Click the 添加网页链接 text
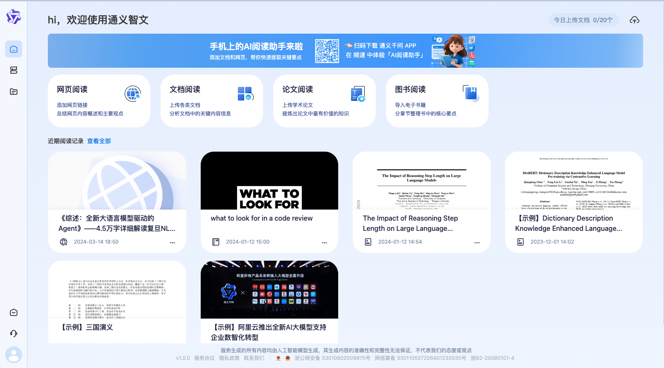This screenshot has width=664, height=368. (x=72, y=105)
